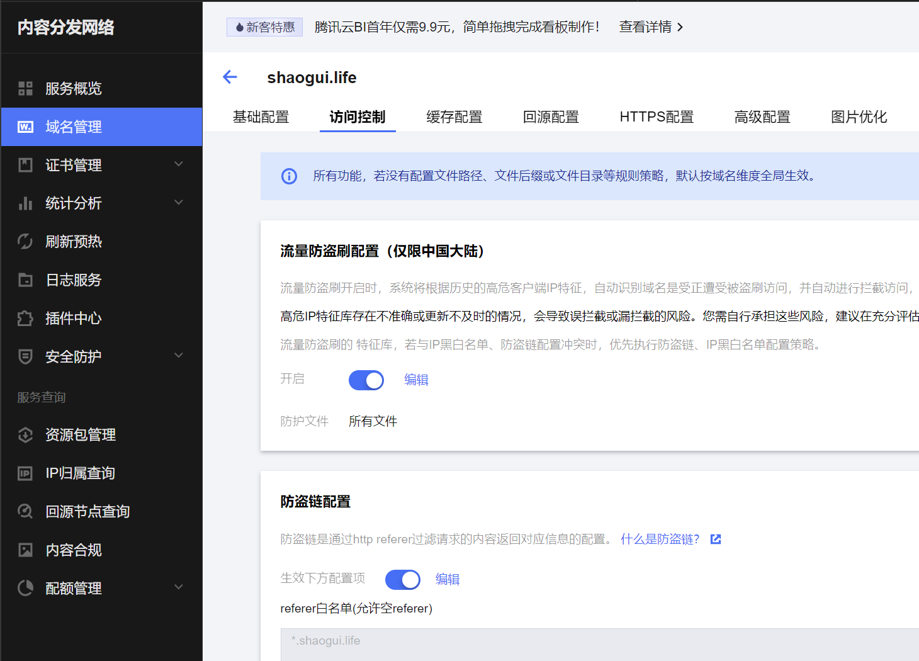Select 刷新预热 in the sidebar

click(x=74, y=241)
